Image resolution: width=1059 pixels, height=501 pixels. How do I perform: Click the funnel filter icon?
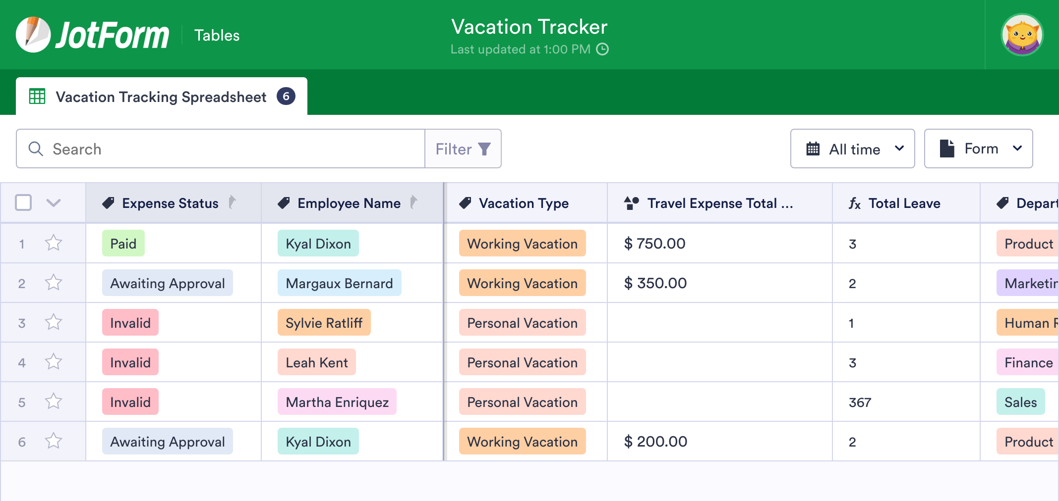(484, 149)
